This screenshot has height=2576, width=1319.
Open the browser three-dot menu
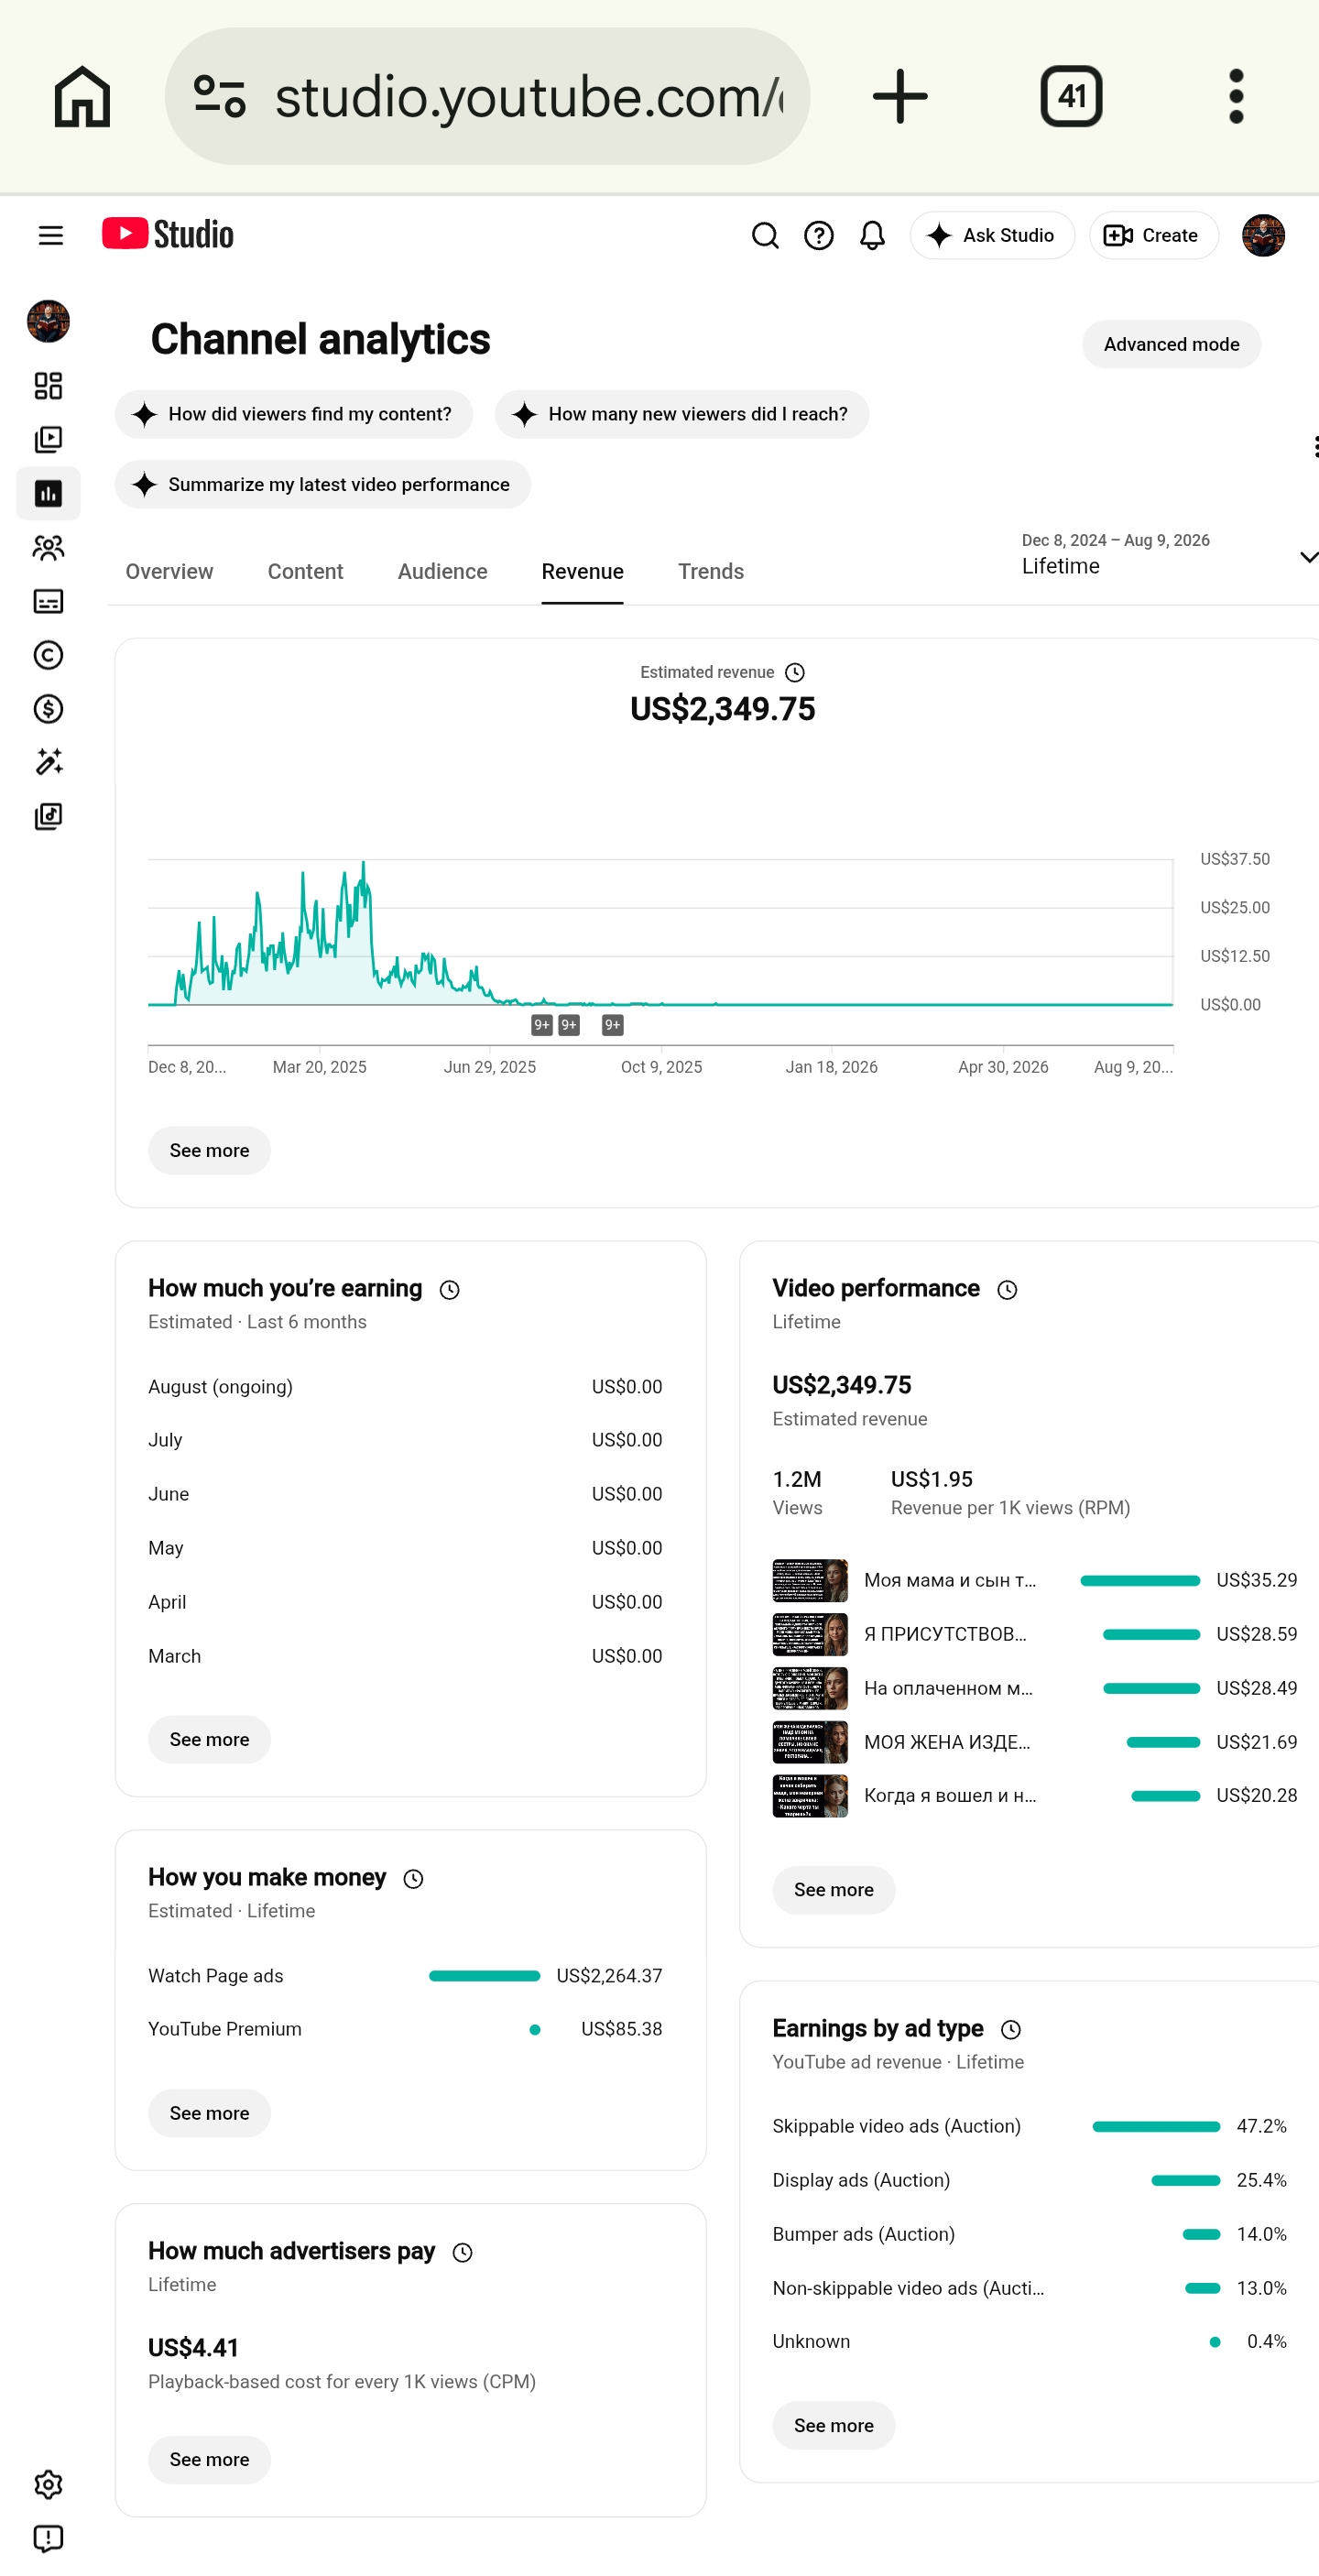tap(1236, 96)
